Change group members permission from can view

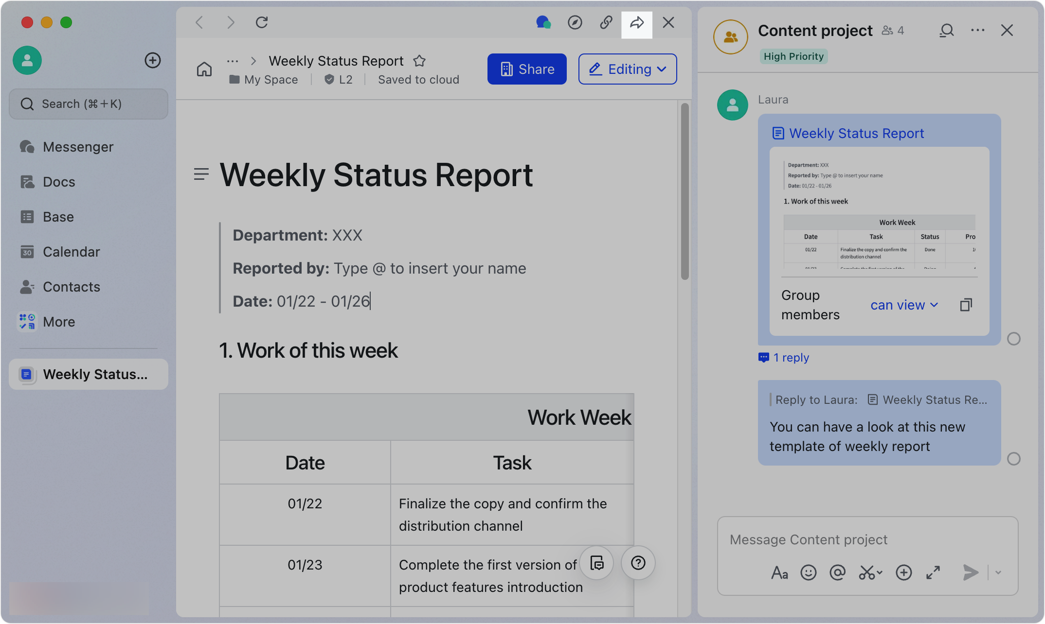click(903, 305)
